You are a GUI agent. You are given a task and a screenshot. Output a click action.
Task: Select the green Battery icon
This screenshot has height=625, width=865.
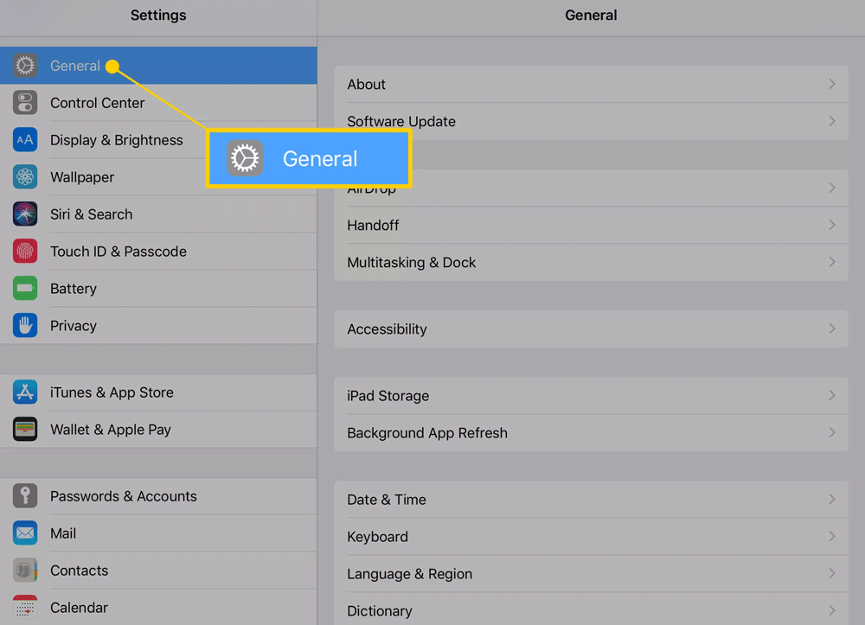point(25,289)
